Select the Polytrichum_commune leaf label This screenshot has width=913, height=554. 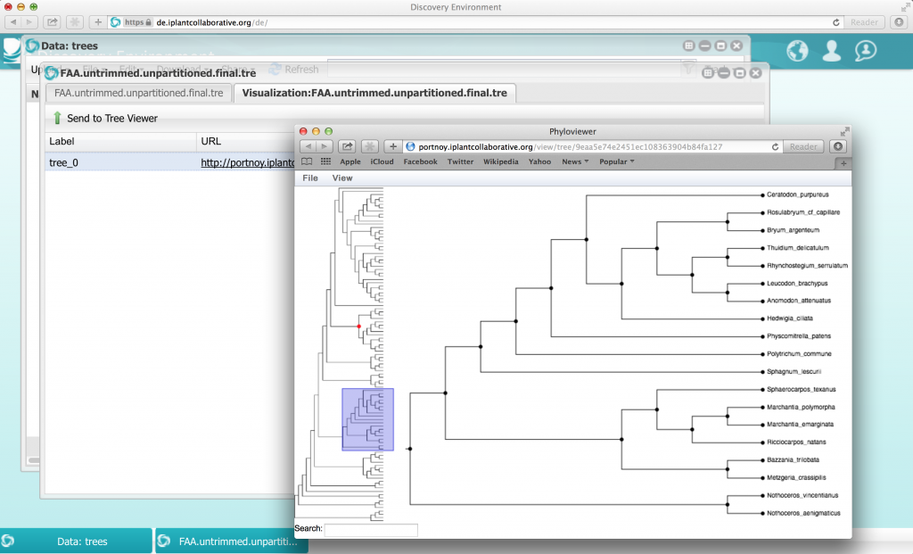click(x=799, y=353)
